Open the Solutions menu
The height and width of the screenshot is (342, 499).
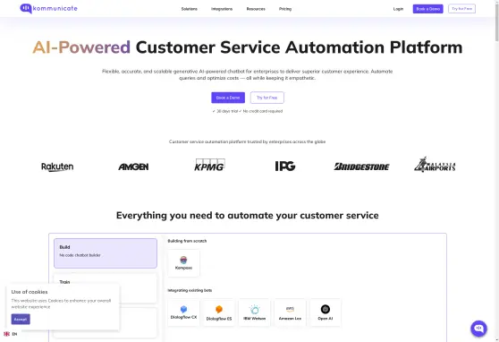pos(190,9)
